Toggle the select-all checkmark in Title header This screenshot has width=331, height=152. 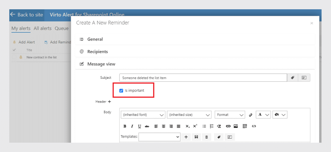click(x=14, y=50)
